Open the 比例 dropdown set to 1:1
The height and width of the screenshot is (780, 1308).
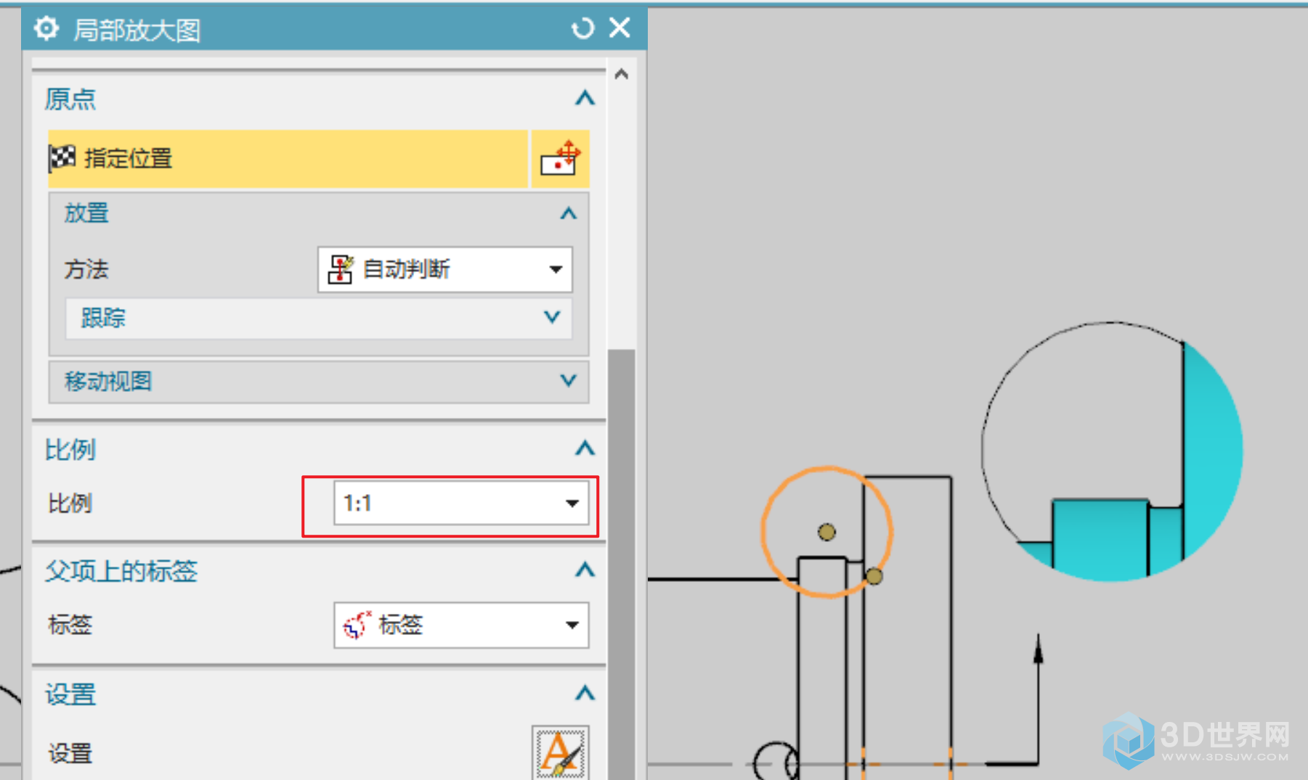461,503
